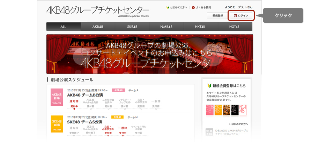Viewport: 311px width, 142px height.
Task: Click the pink AKB48 logo thumbnail in sidebar
Action: click(x=210, y=110)
